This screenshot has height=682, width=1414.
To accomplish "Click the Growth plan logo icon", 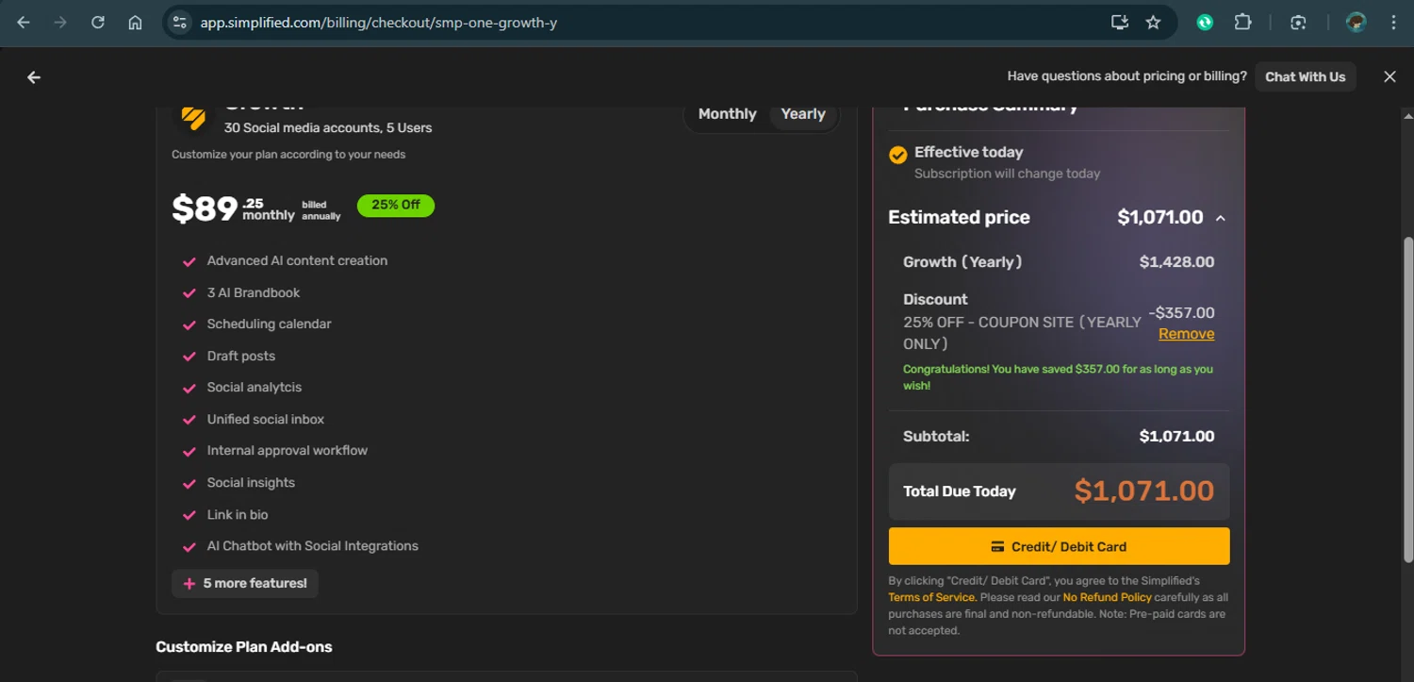I will [193, 118].
